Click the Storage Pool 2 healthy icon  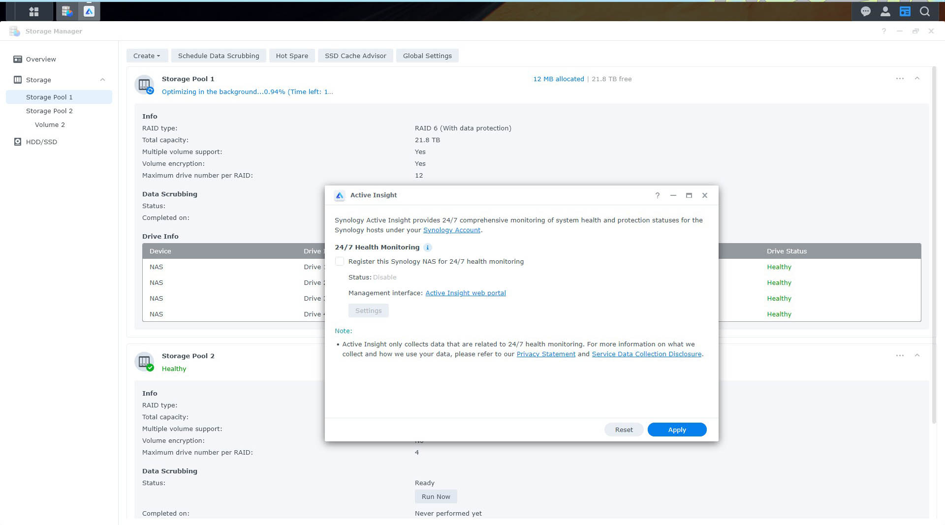[x=145, y=362]
